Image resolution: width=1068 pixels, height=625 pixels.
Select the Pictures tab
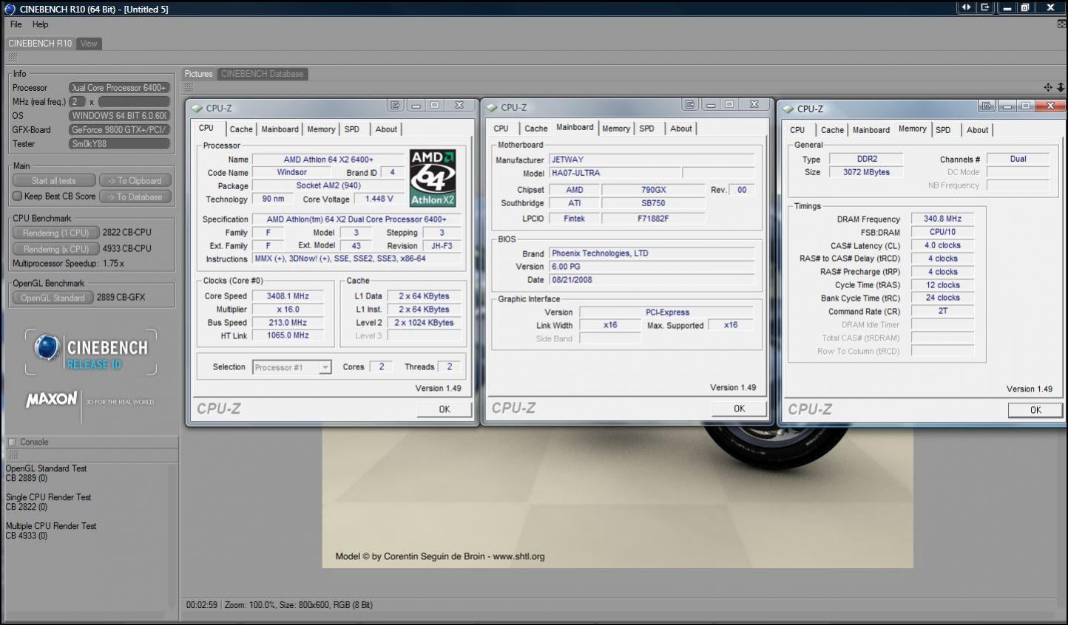point(199,74)
